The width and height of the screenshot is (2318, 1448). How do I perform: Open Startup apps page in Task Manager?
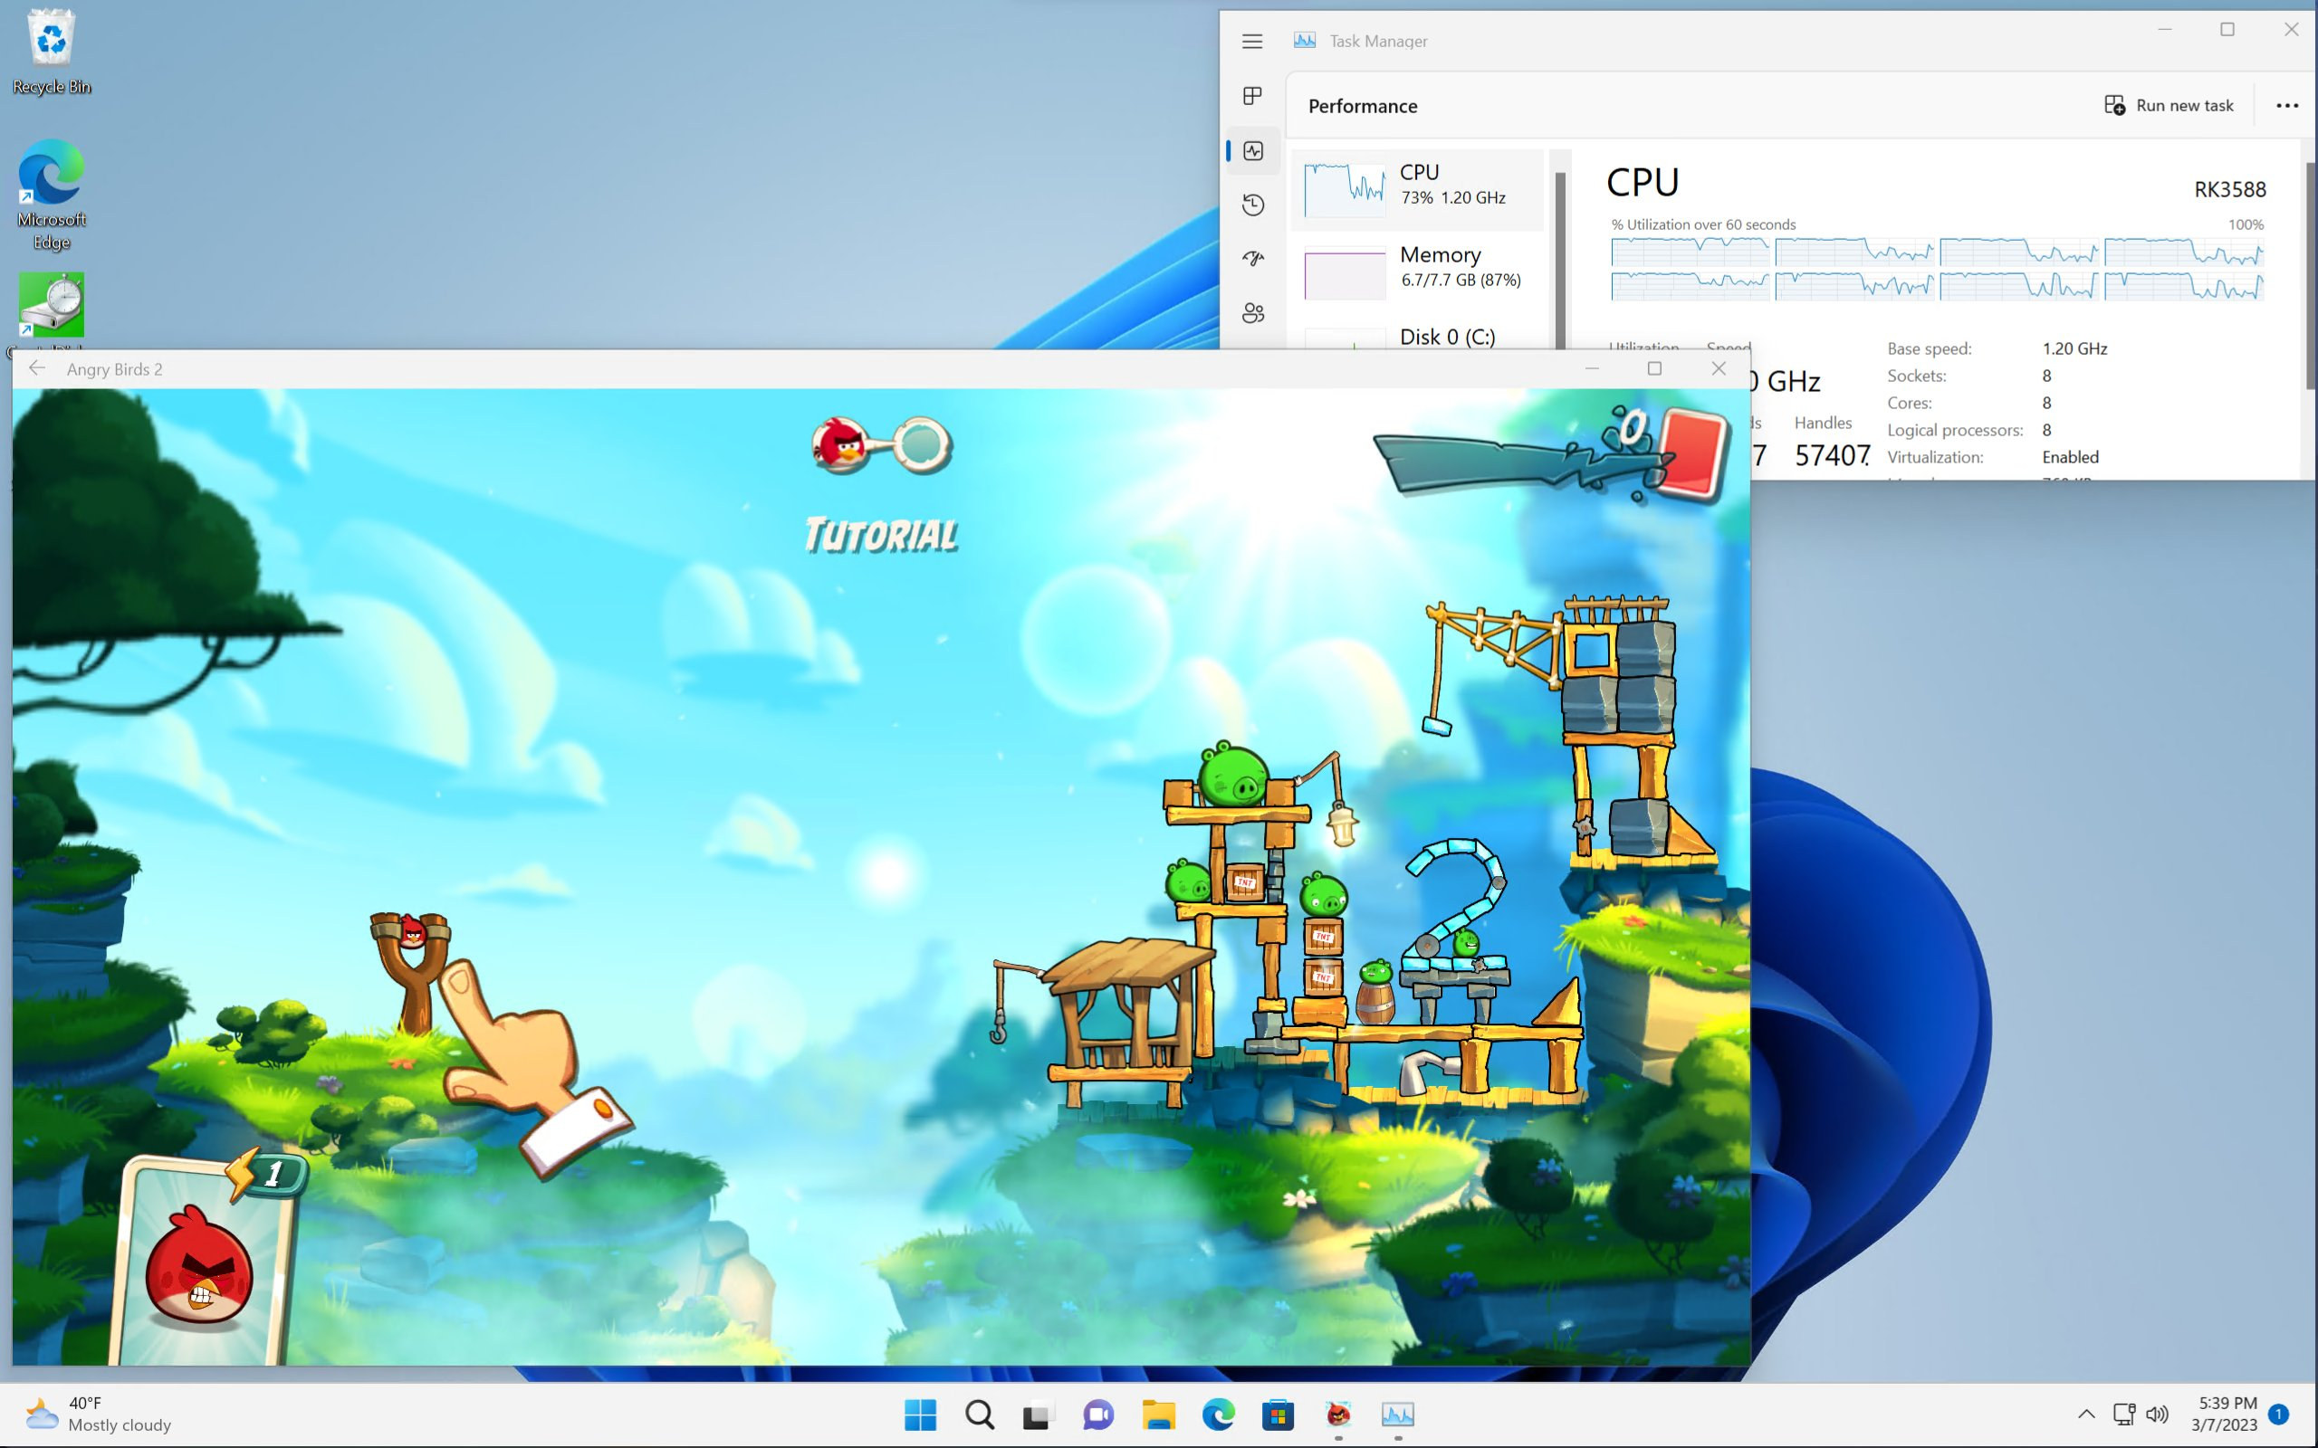pyautogui.click(x=1253, y=259)
